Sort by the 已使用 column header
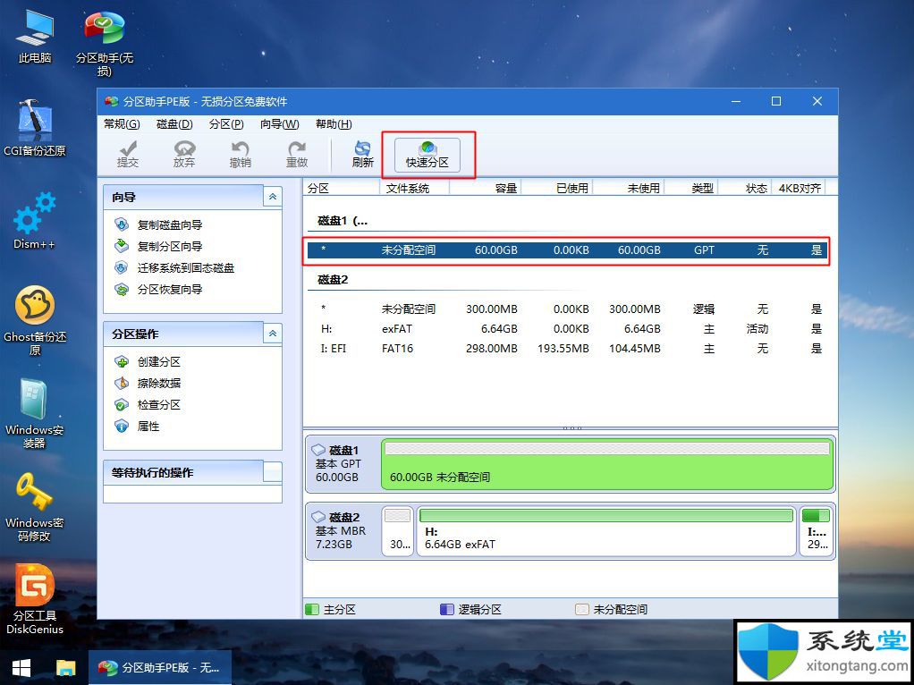 coord(556,188)
